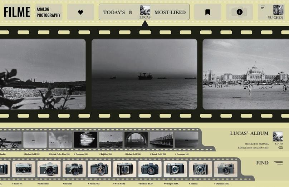
Task: Click the #ROLLEI 35 hashtag
Action: coord(251,144)
